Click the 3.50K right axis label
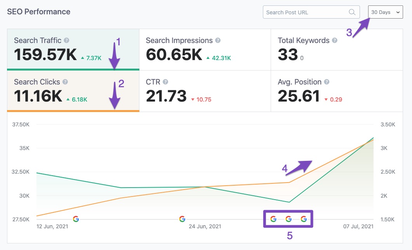Viewport: 412px width, 250px height. [388, 124]
